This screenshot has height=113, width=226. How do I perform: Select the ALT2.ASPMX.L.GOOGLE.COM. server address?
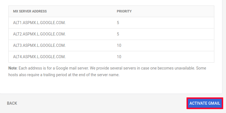39,34
